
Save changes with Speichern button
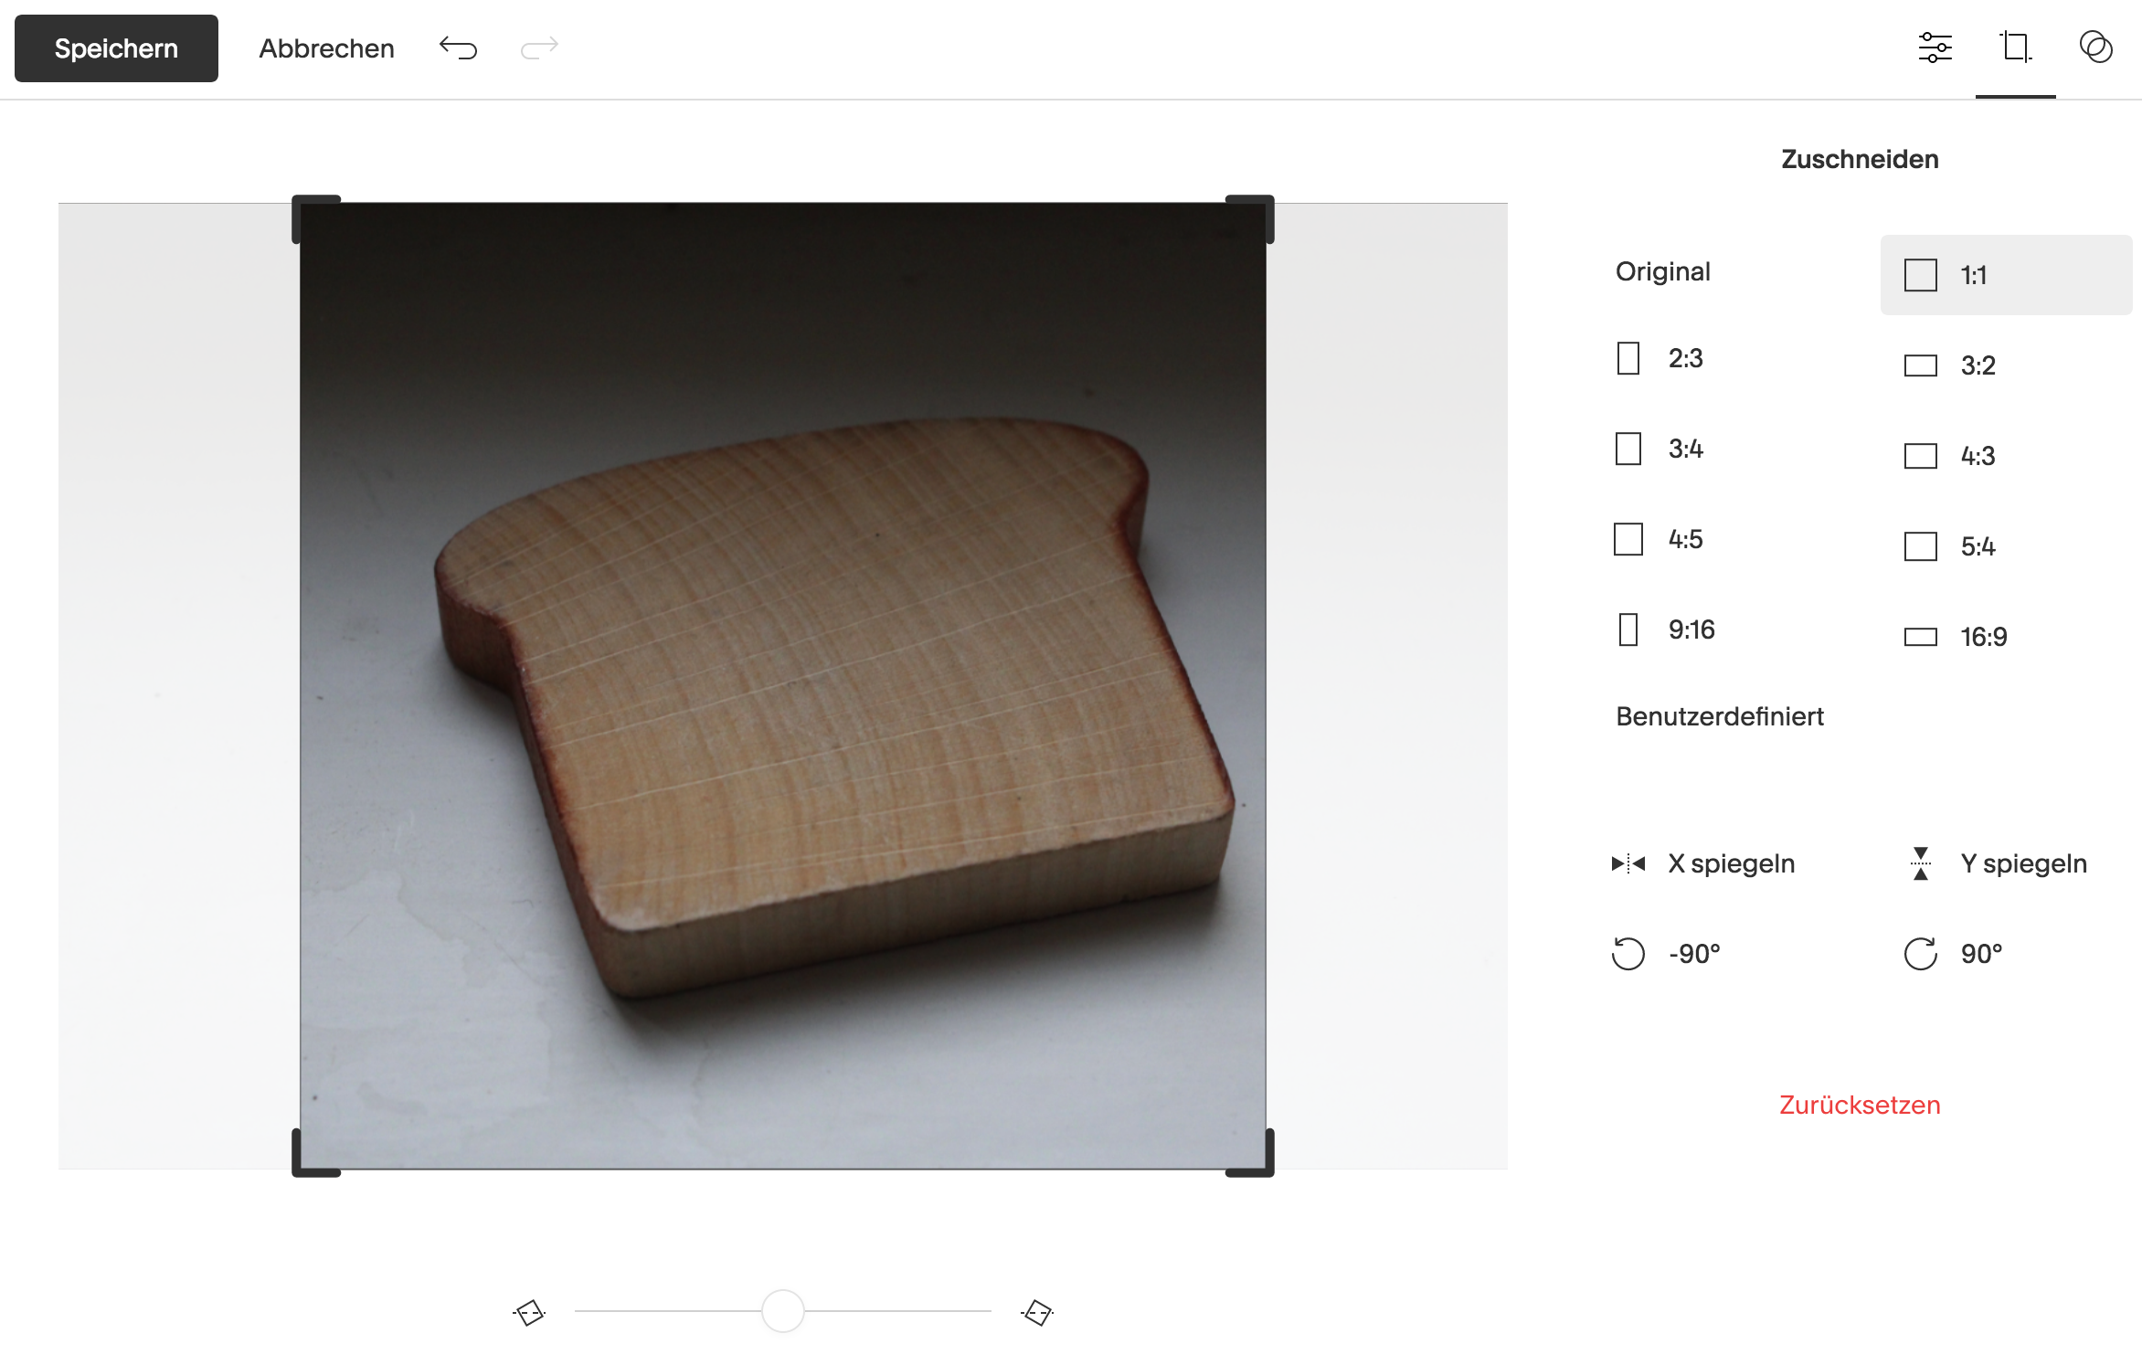coord(116,48)
